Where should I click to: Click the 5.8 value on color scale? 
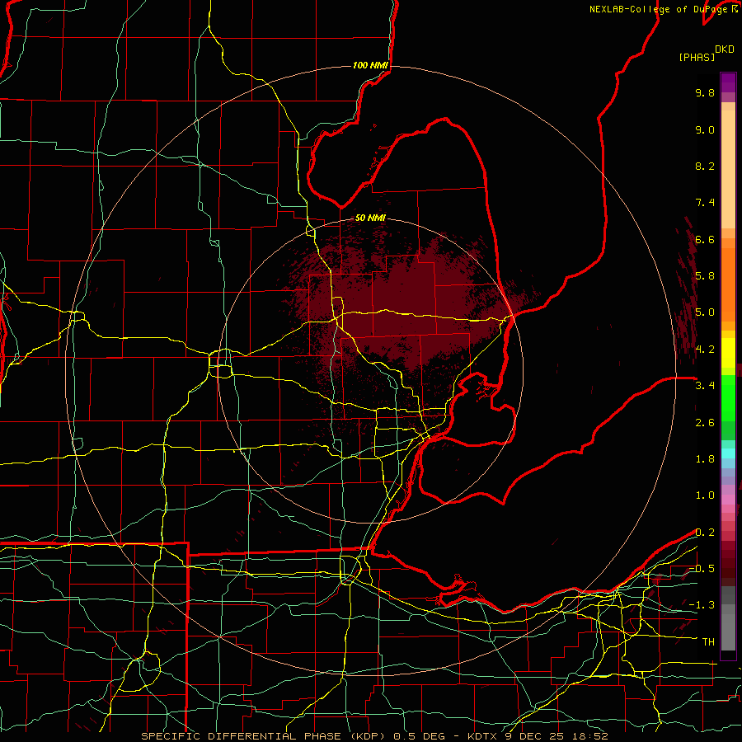pyautogui.click(x=705, y=276)
